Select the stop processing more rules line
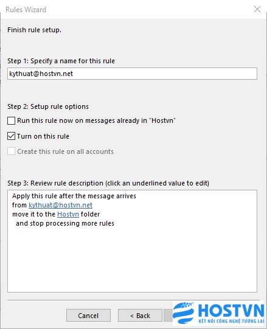267x329 pixels. [x=65, y=223]
